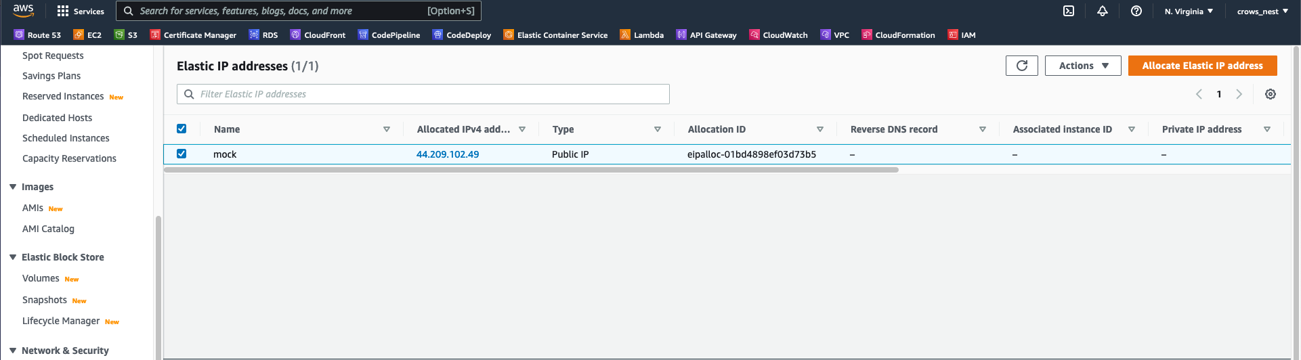
Task: Open CloudShell terminal icon
Action: pyautogui.click(x=1069, y=11)
